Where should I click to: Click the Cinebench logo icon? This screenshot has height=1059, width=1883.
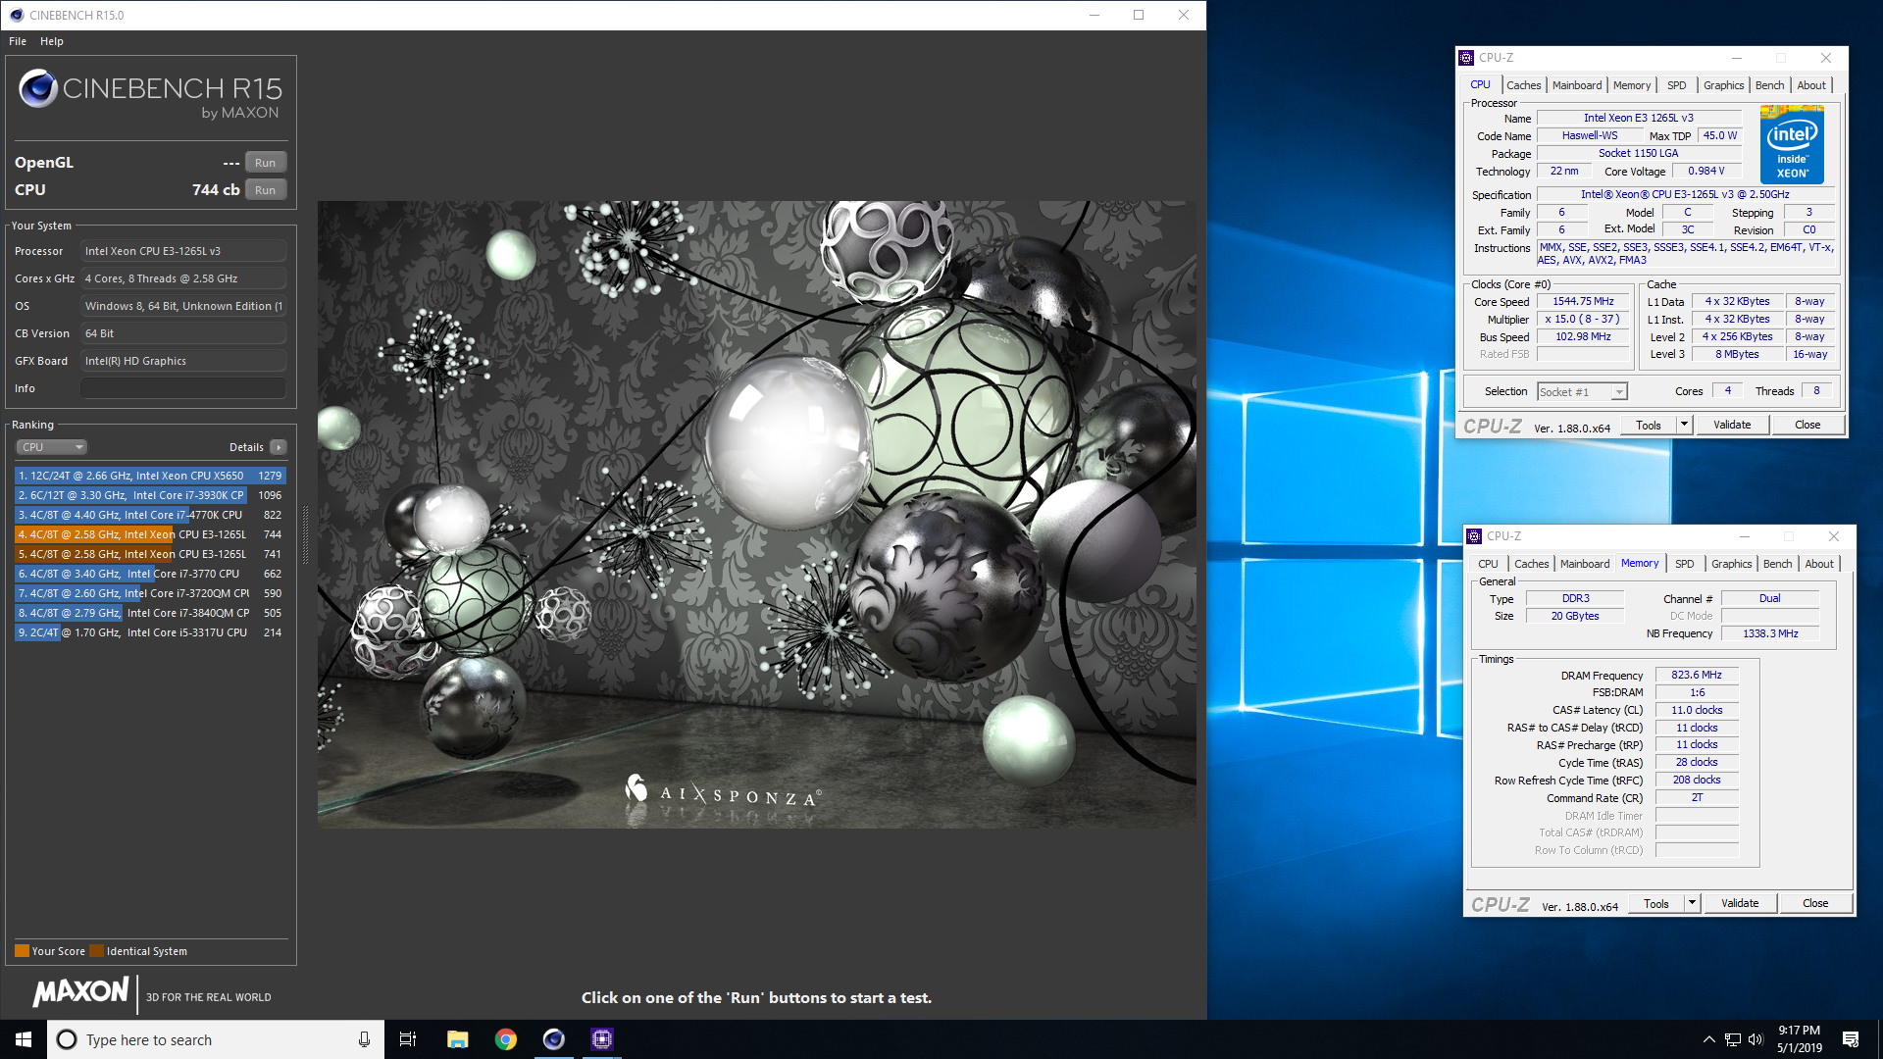[38, 88]
